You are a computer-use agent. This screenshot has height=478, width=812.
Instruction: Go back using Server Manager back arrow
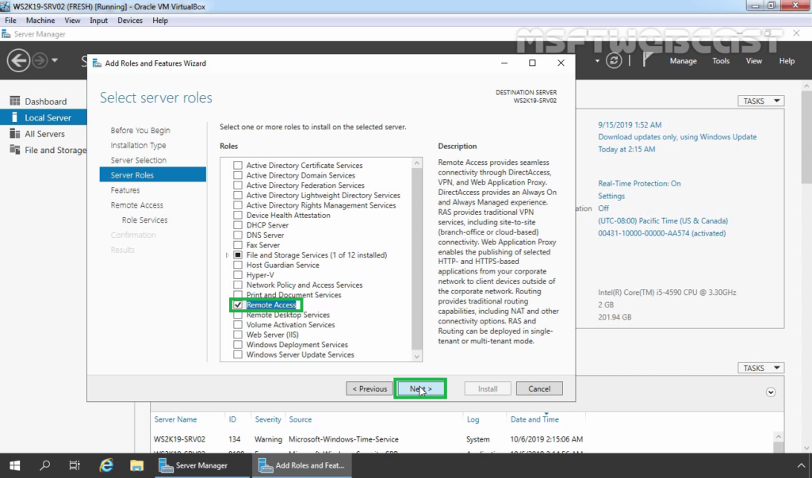tap(18, 60)
